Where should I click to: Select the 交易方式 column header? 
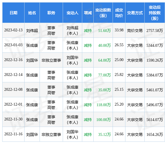(135, 13)
